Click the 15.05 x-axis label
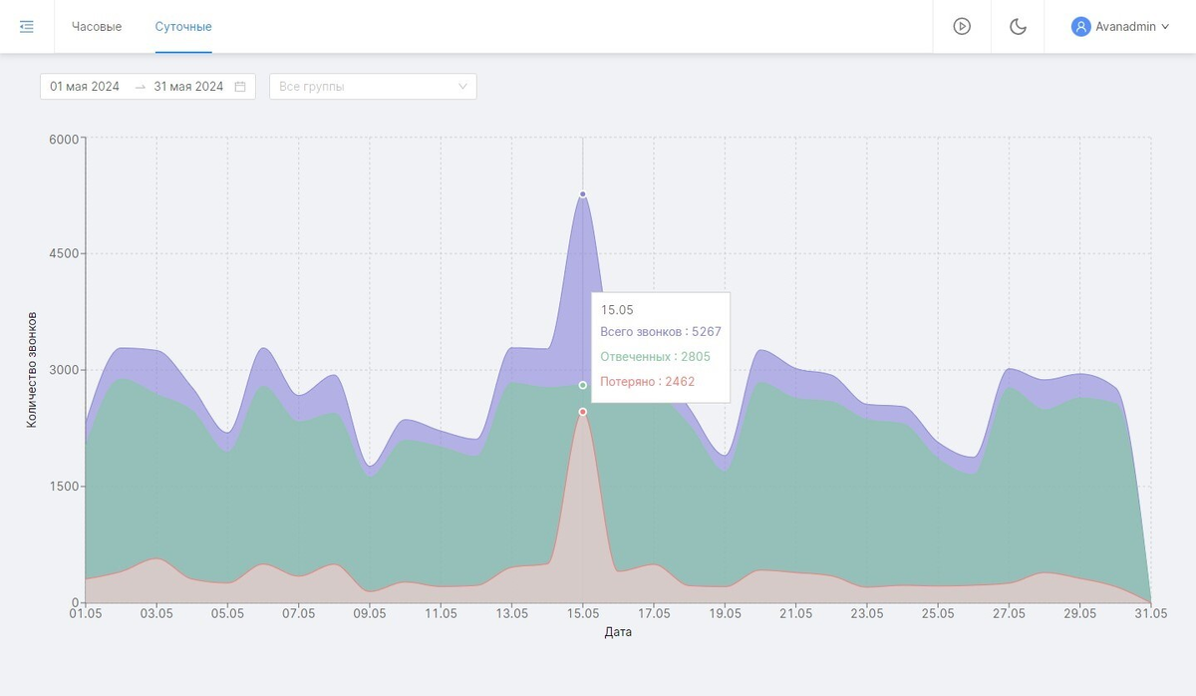Screen dimensions: 1196x696 pos(583,614)
